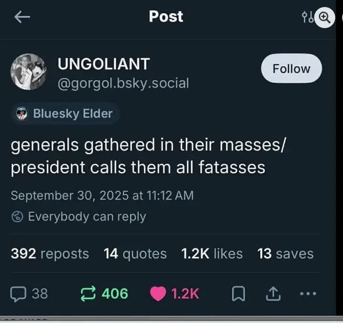Click the 13 saves count
Image resolution: width=343 pixels, height=323 pixels.
click(285, 254)
